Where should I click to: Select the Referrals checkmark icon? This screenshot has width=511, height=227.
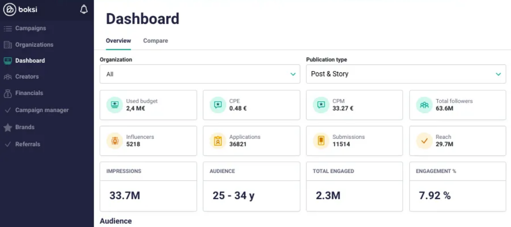tap(8, 144)
